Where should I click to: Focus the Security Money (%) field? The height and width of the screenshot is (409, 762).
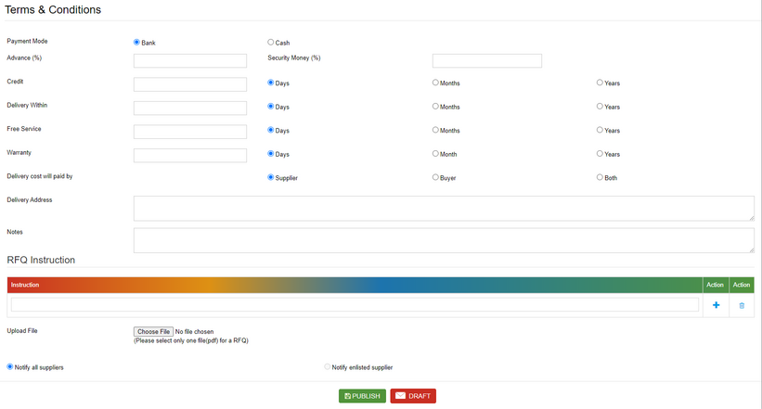click(486, 61)
